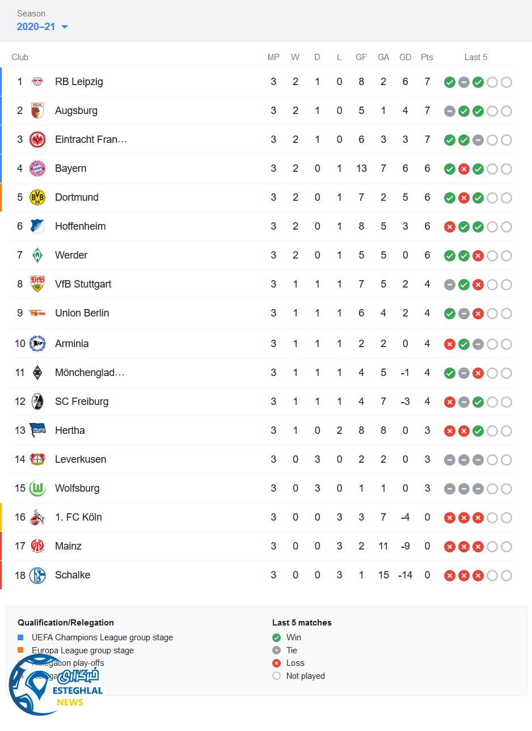
Task: Click the Wolfsburg green W logo
Action: 37,488
